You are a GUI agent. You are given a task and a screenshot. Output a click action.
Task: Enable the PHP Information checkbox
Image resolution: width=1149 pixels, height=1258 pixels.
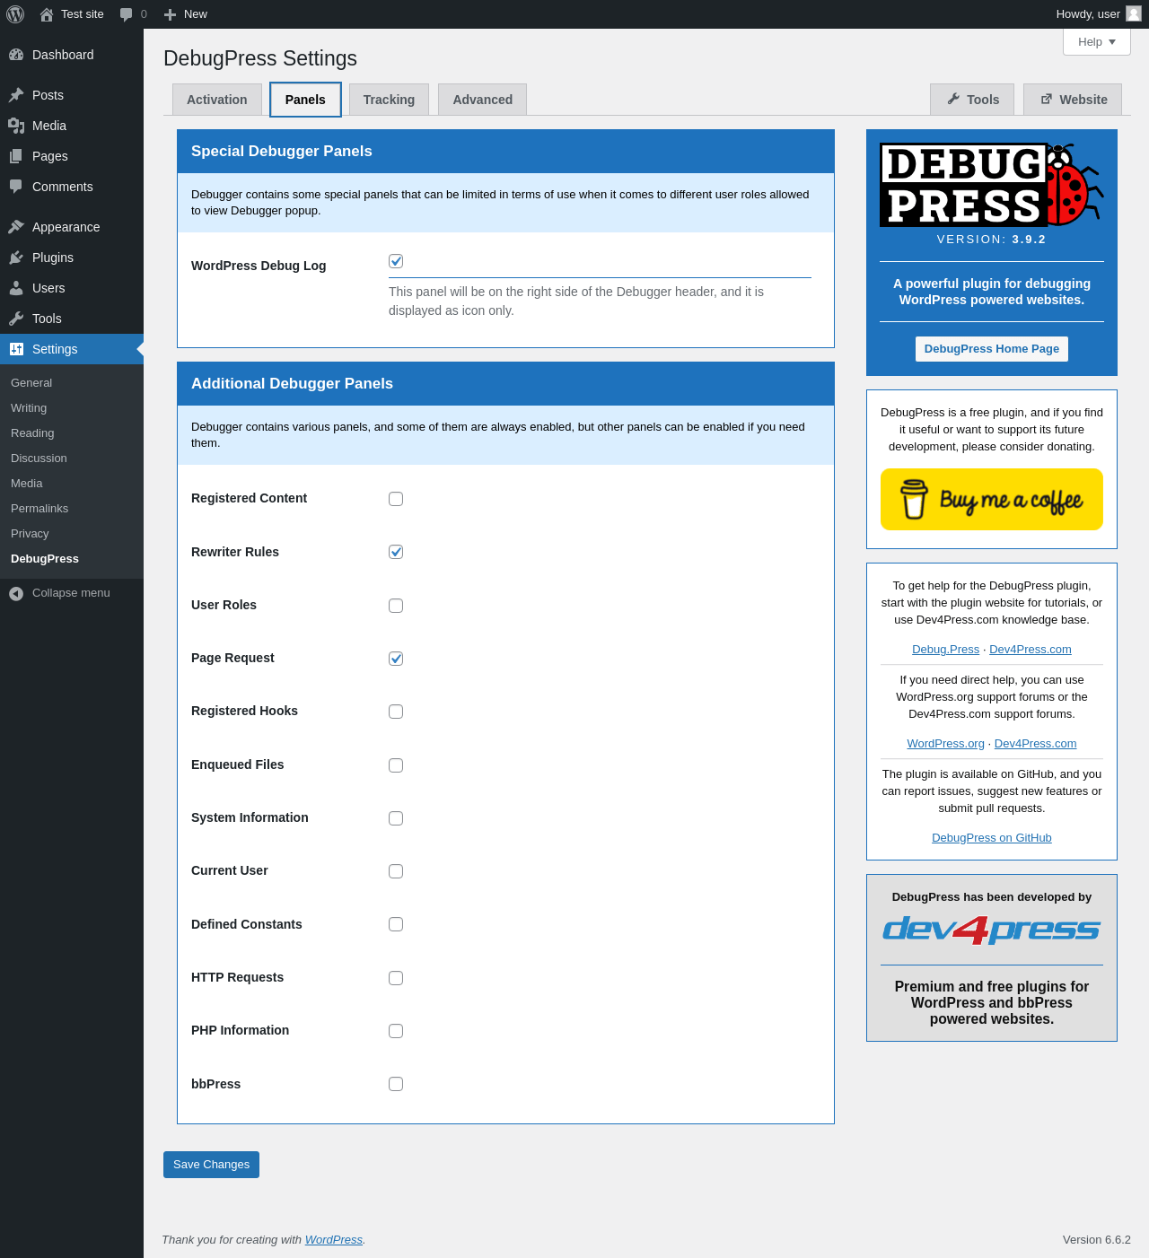coord(396,1031)
